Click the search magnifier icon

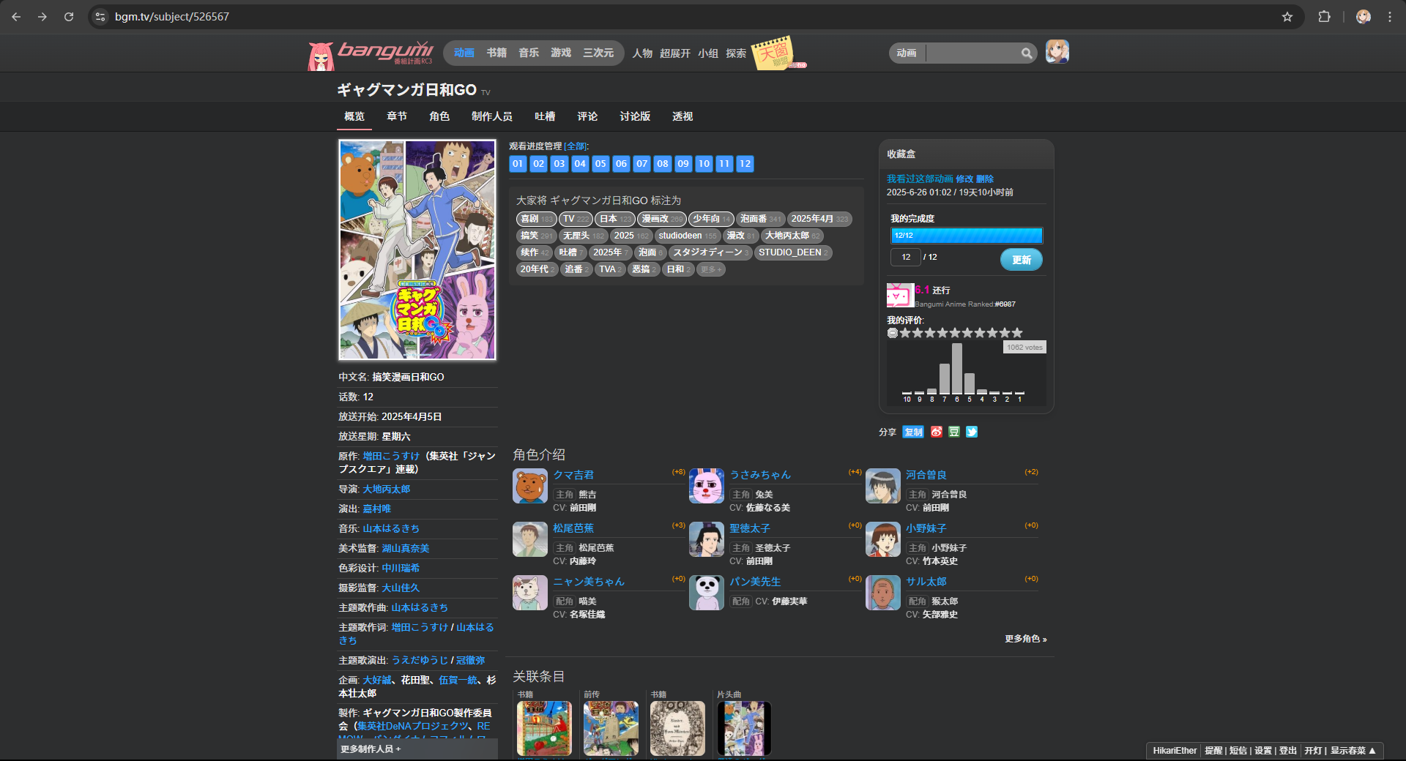[x=1027, y=53]
